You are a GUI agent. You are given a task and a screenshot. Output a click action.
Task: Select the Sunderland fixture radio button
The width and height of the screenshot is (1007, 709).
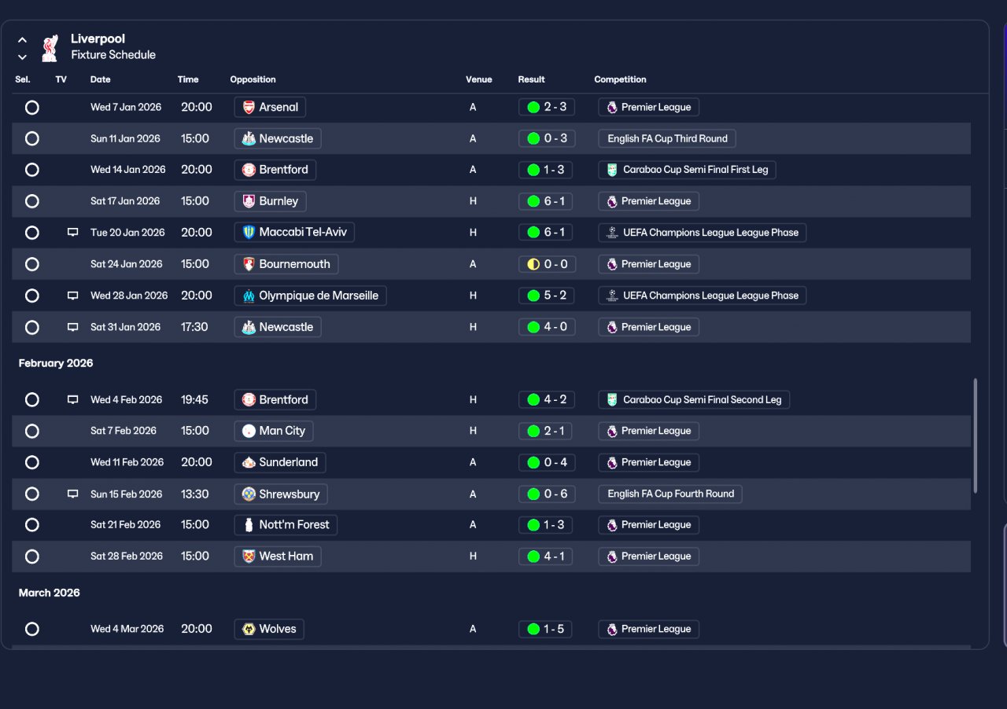32,462
